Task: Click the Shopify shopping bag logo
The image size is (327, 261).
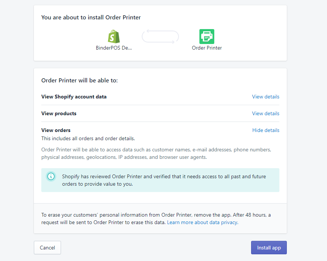Action: pyautogui.click(x=114, y=37)
